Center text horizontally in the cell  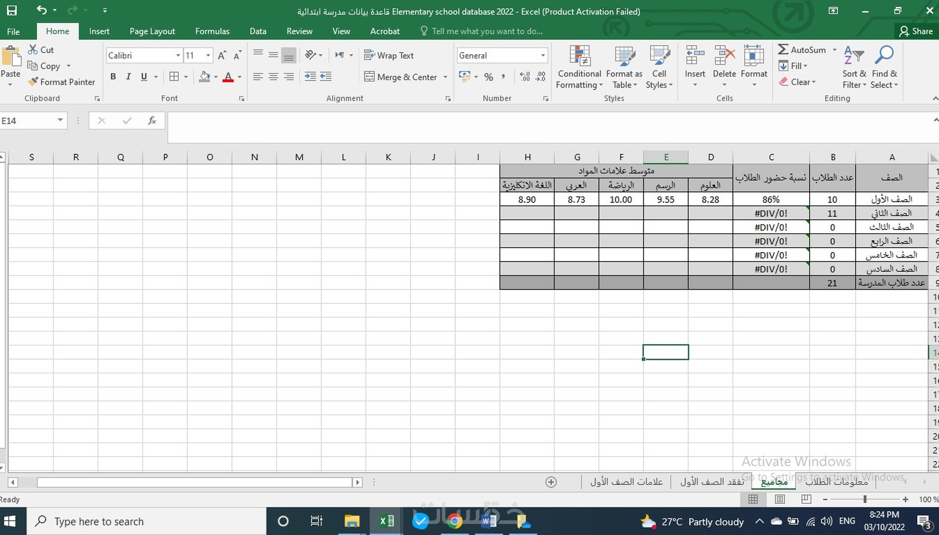click(x=273, y=77)
